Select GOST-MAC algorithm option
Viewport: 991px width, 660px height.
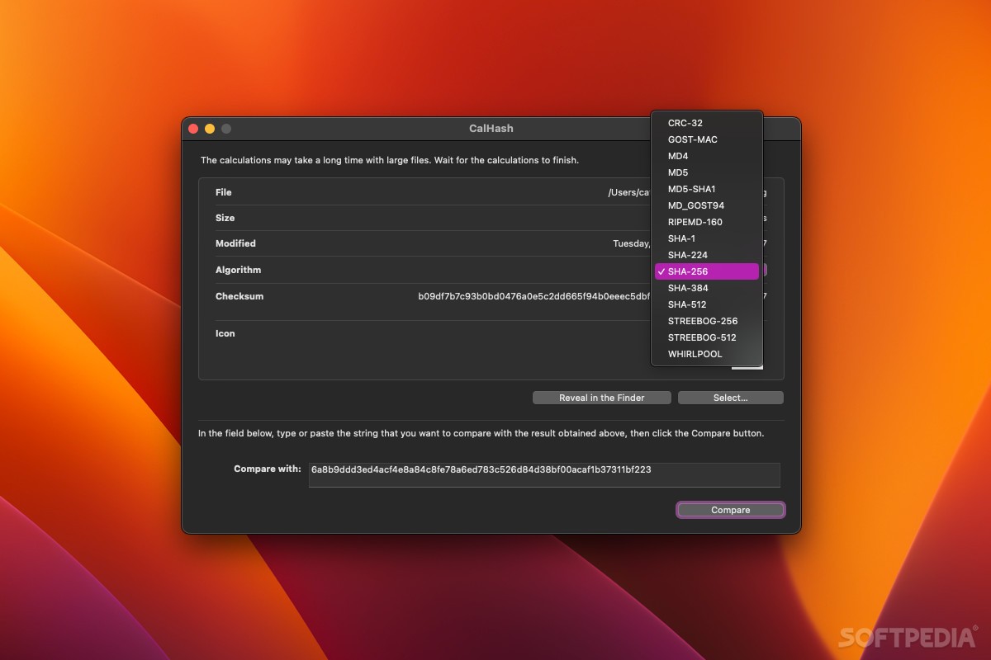pos(707,139)
